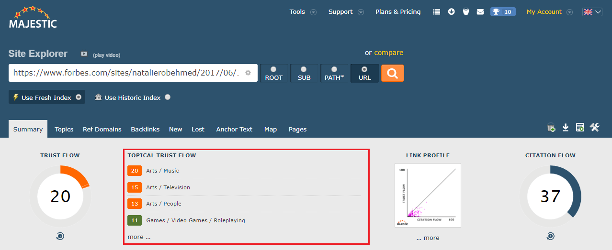The image size is (612, 250).
Task: Click the (play video) link text
Action: pyautogui.click(x=106, y=55)
